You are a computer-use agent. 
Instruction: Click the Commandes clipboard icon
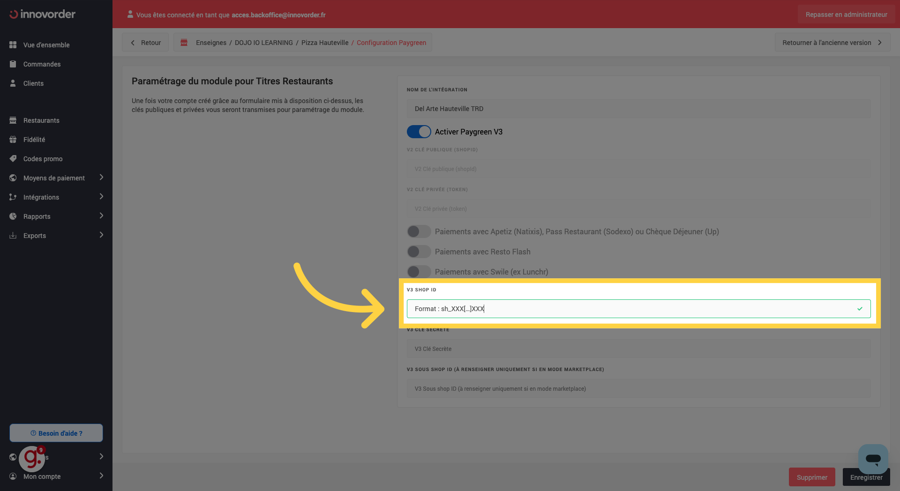(13, 64)
